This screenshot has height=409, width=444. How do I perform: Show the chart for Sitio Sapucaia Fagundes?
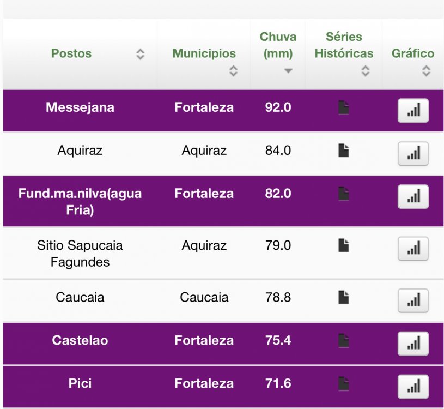point(413,249)
